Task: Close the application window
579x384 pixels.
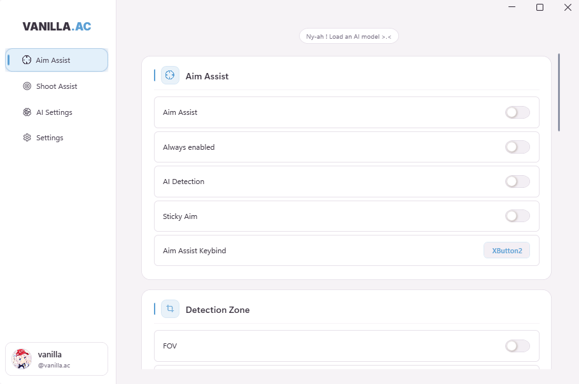Action: tap(568, 7)
